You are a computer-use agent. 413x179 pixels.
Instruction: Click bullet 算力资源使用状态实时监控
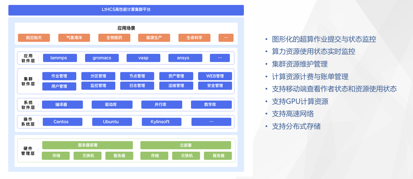pyautogui.click(x=314, y=52)
